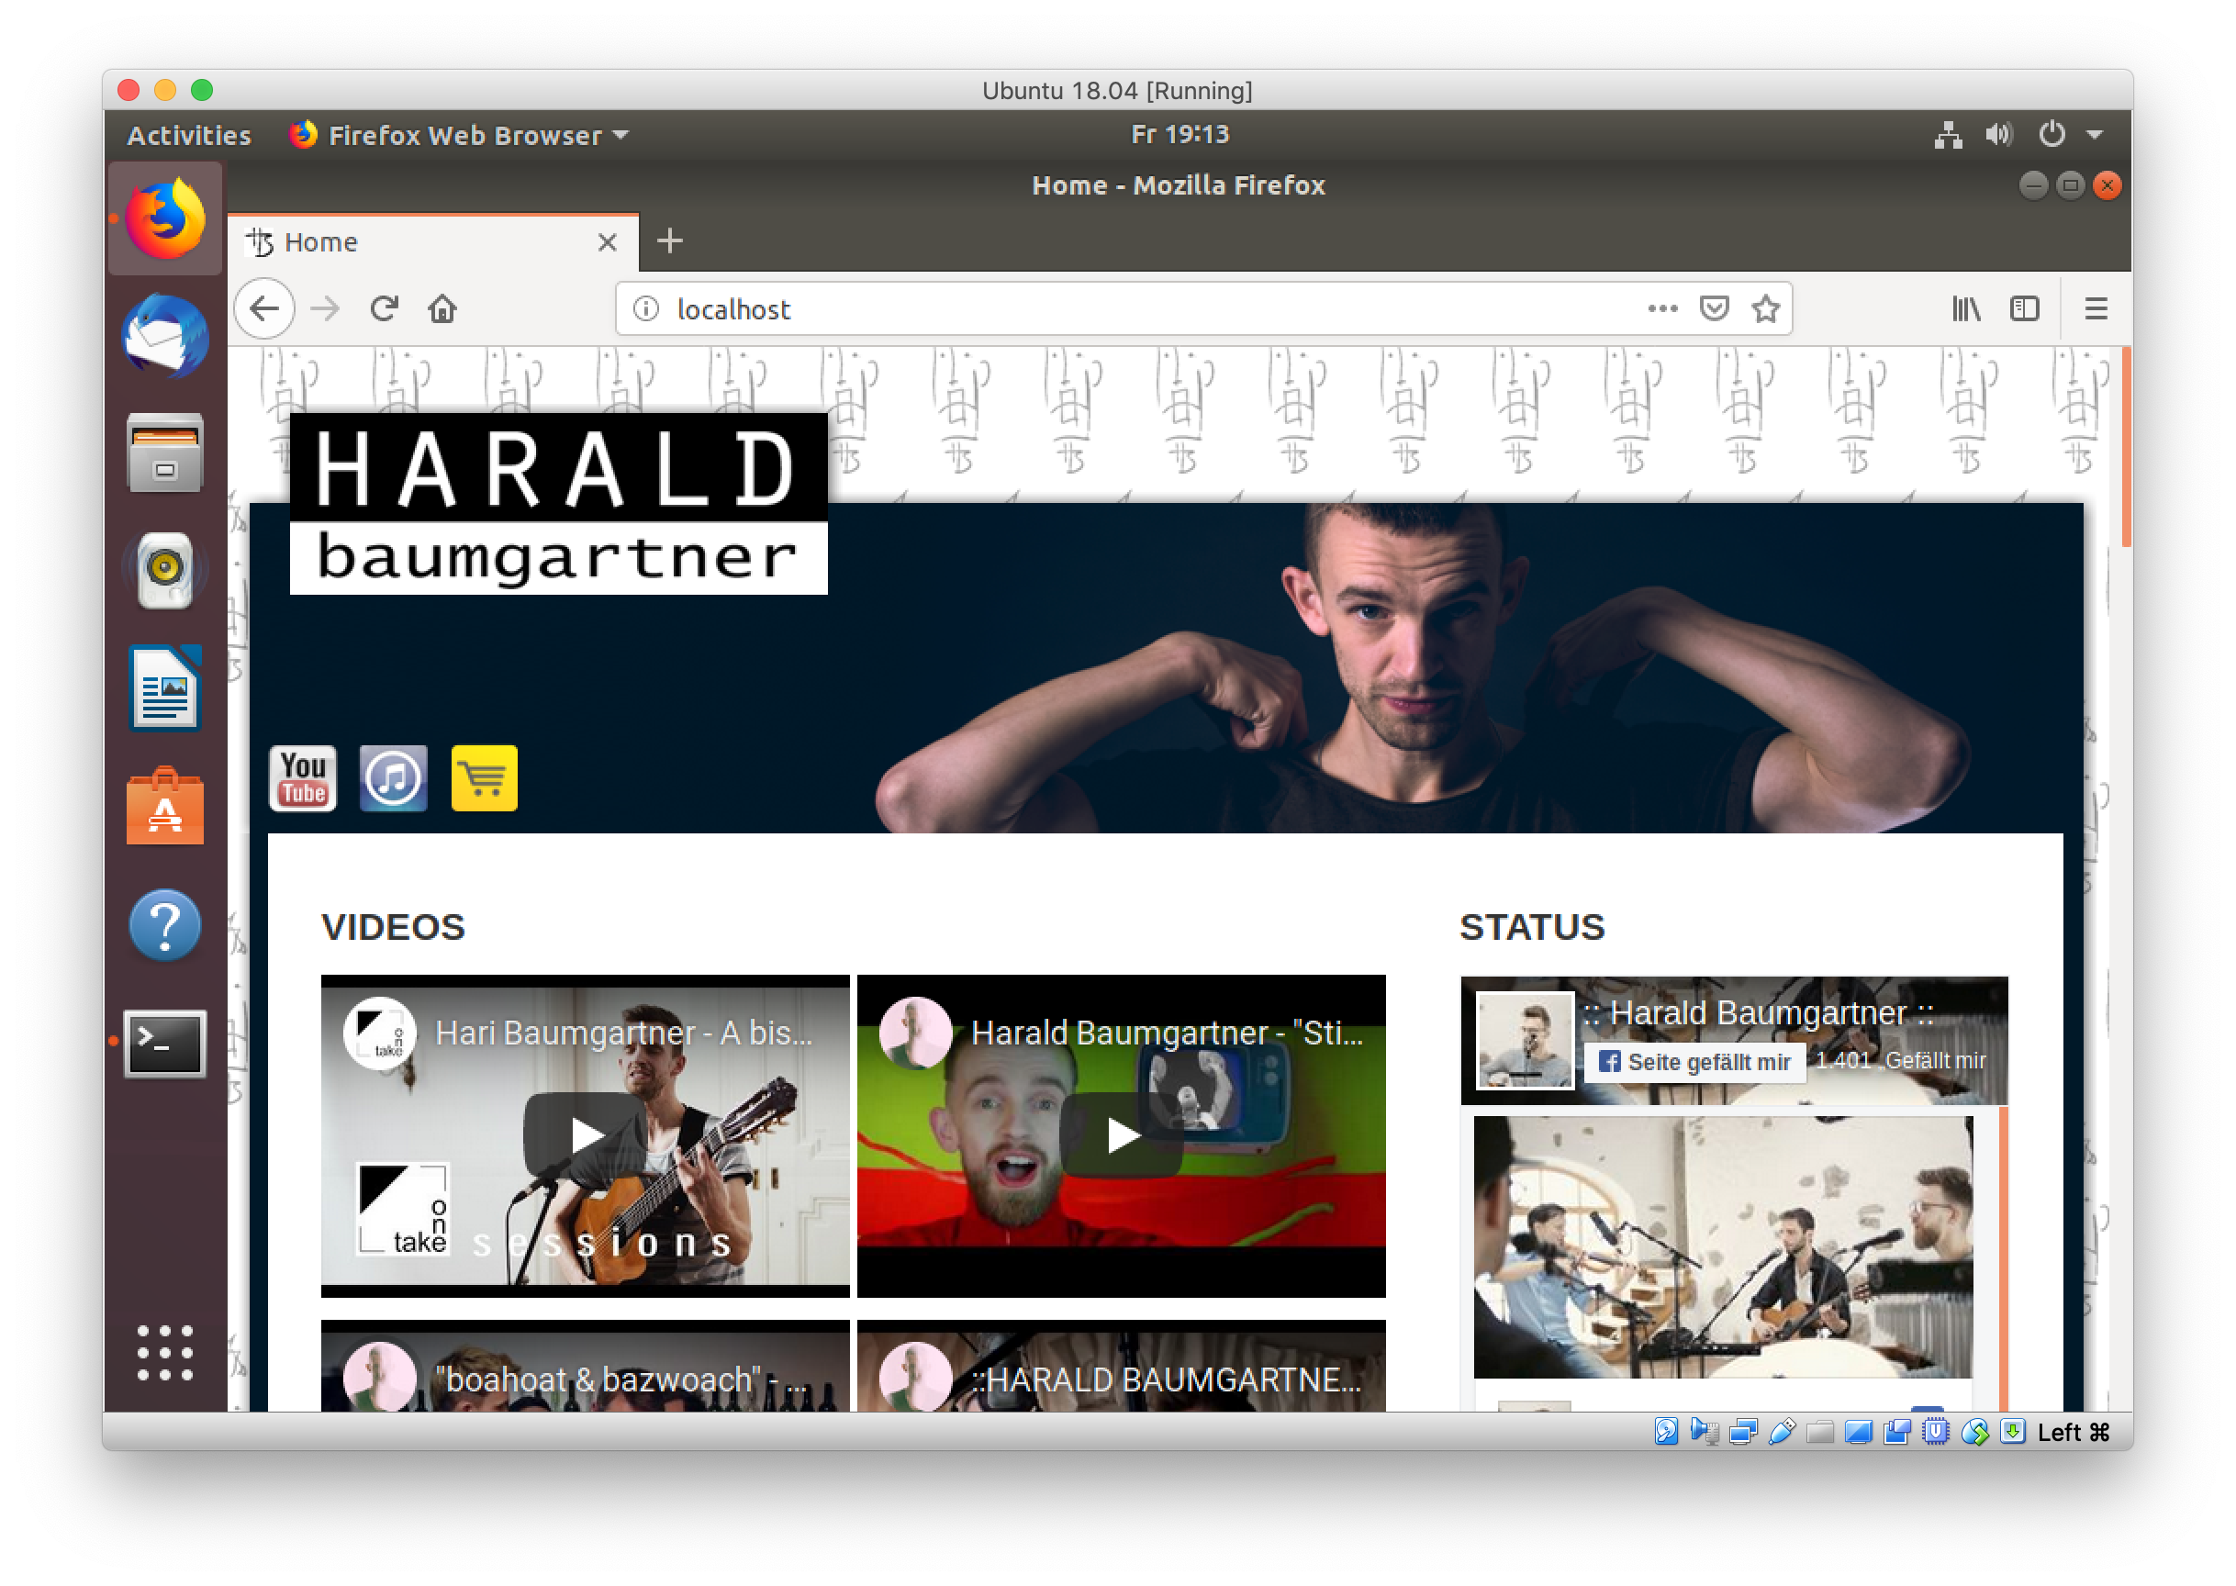
Task: Open the "boahoat & bazwoach" video thumbnail
Action: pos(585,1367)
